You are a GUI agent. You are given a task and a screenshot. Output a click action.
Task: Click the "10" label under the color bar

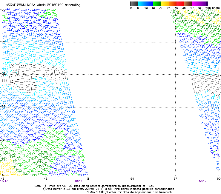pos(146,8)
